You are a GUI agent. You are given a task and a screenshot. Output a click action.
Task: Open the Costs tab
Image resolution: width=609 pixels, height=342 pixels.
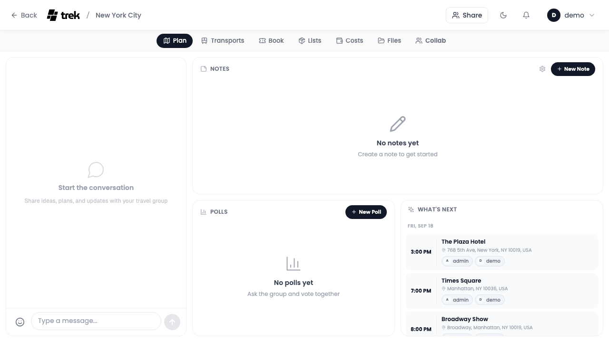pos(350,41)
